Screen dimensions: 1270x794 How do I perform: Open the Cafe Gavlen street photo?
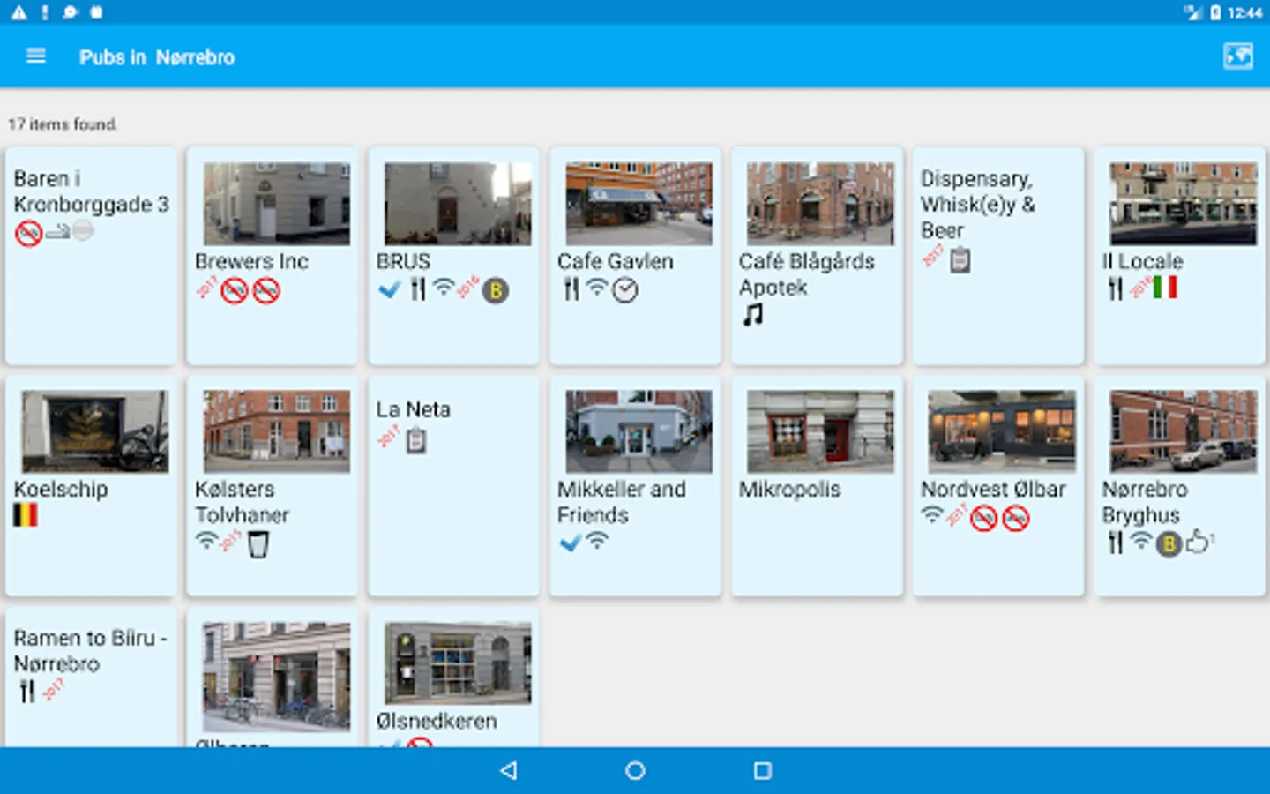coord(639,204)
